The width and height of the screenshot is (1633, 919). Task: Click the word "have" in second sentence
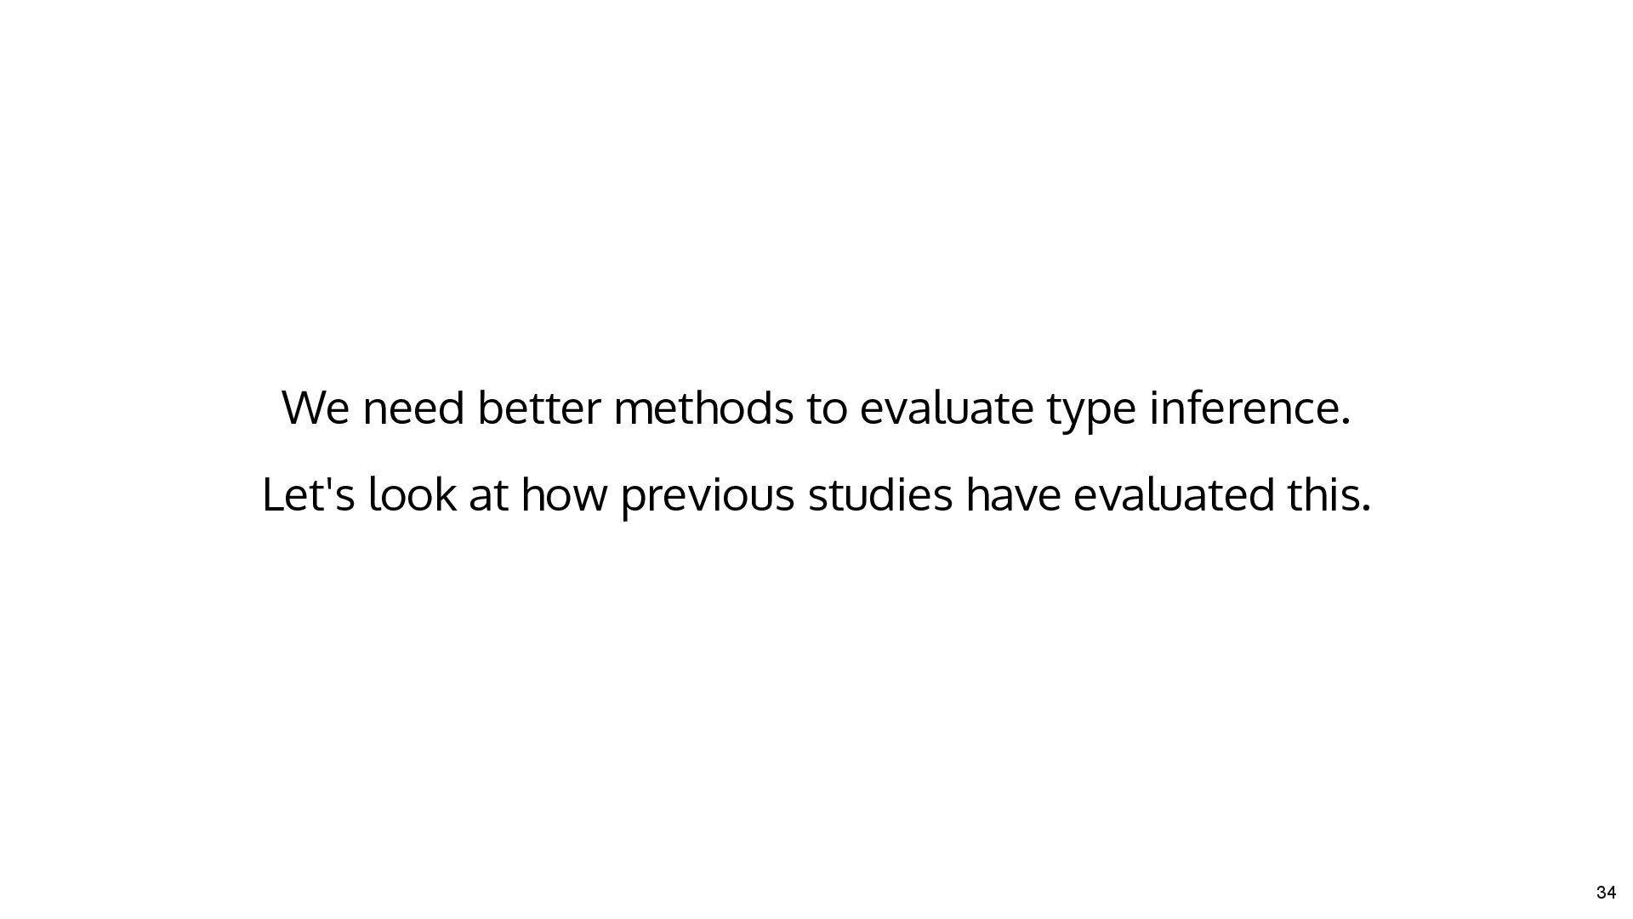(1013, 494)
